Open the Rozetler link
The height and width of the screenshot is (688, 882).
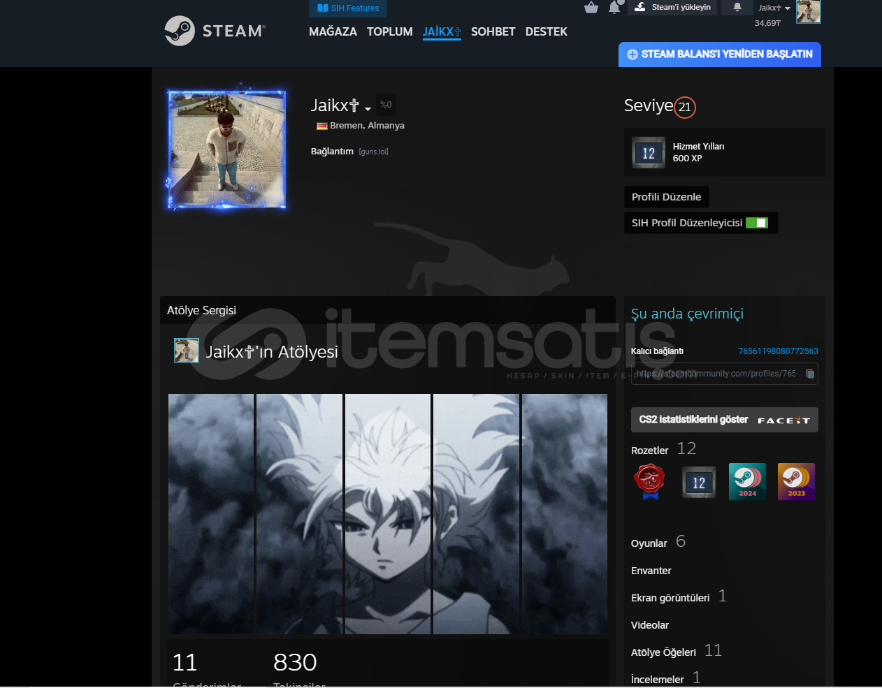(x=650, y=451)
